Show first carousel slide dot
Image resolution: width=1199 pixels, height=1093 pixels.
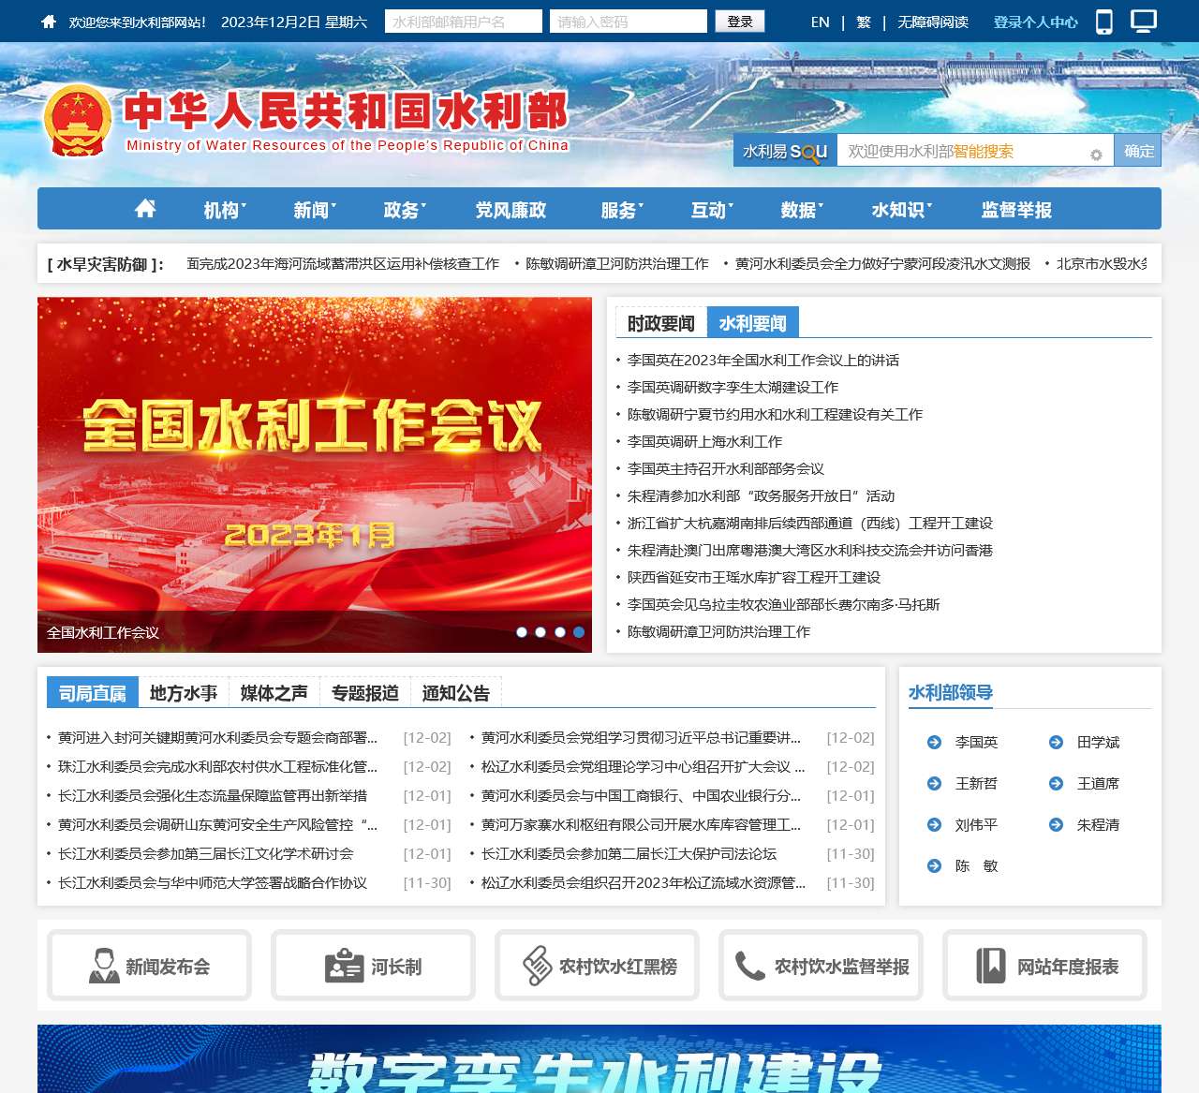pyautogui.click(x=522, y=632)
